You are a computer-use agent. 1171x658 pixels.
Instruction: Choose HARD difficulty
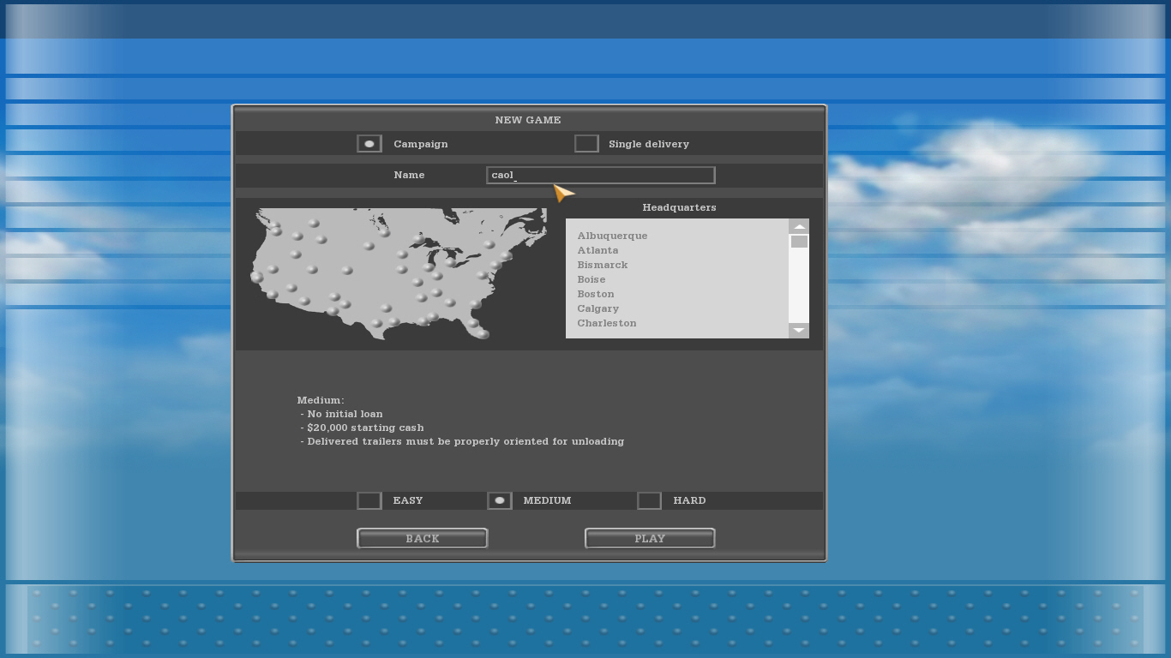click(650, 500)
